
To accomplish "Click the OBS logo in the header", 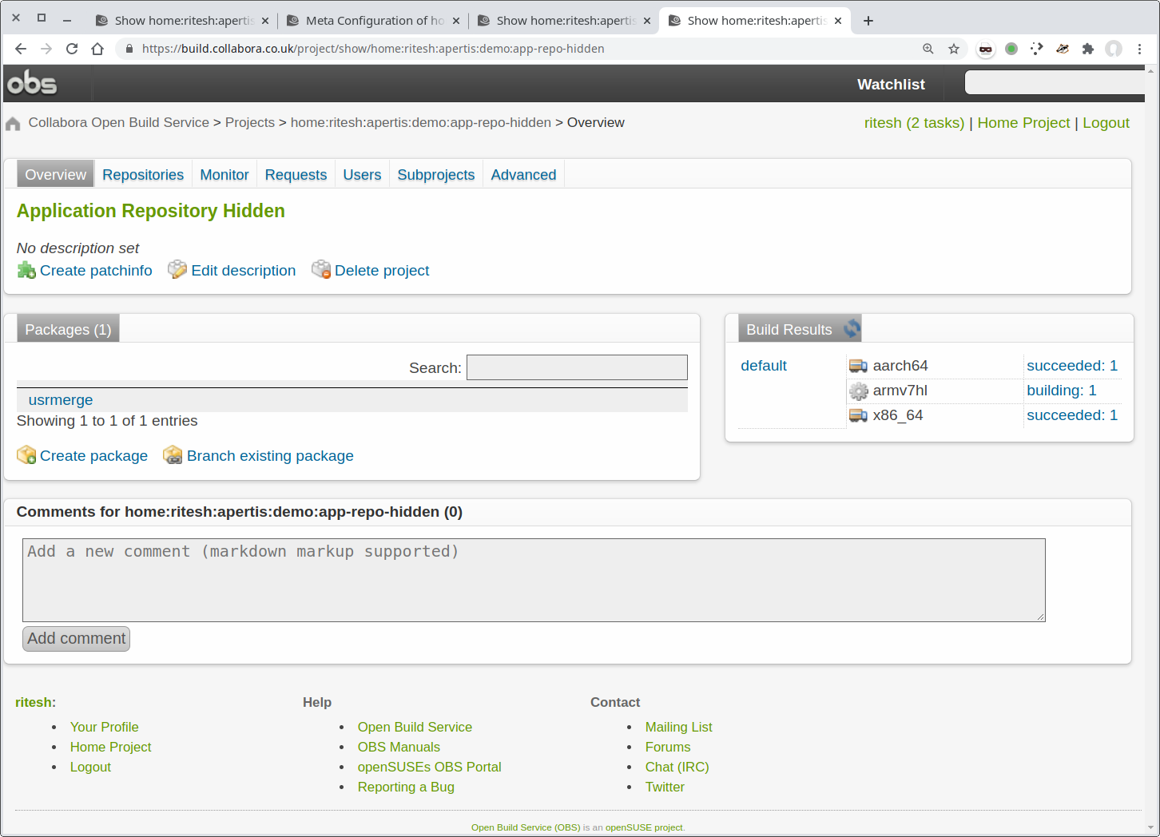I will 32,83.
